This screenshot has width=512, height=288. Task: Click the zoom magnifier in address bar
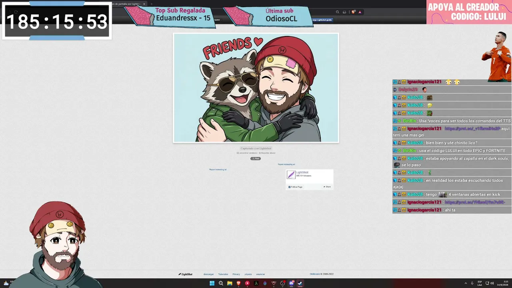(338, 12)
